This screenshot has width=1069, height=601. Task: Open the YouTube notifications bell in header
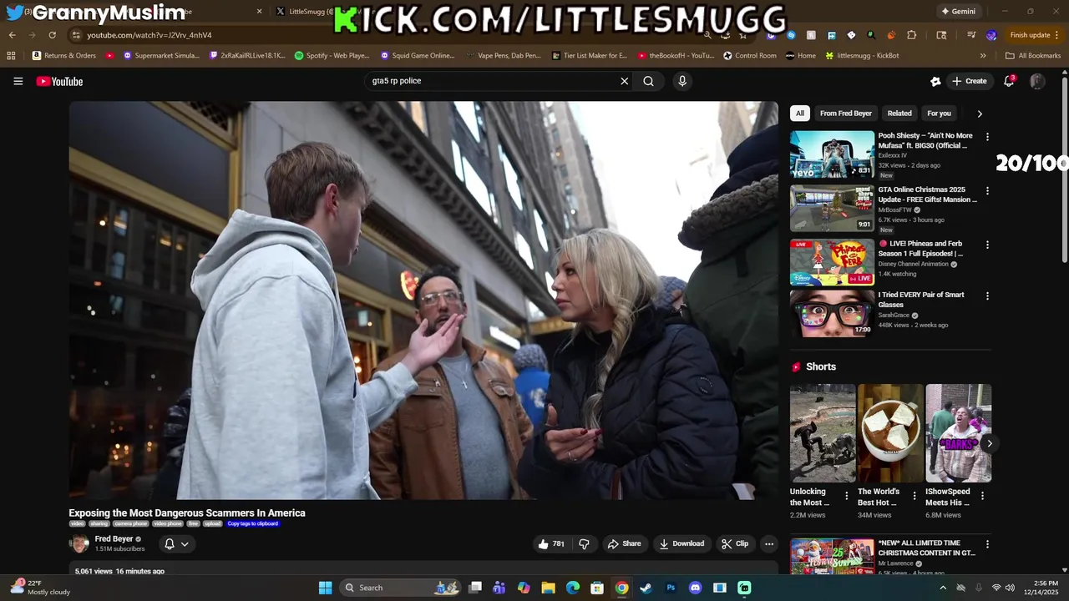click(1009, 81)
